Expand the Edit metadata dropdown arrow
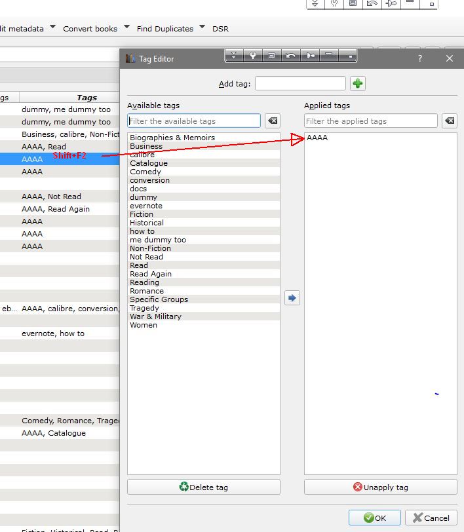464x532 pixels. pyautogui.click(x=52, y=26)
